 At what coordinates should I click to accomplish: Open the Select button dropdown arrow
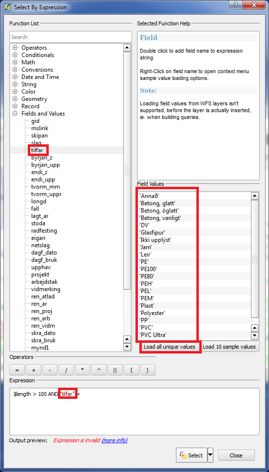pos(211,455)
